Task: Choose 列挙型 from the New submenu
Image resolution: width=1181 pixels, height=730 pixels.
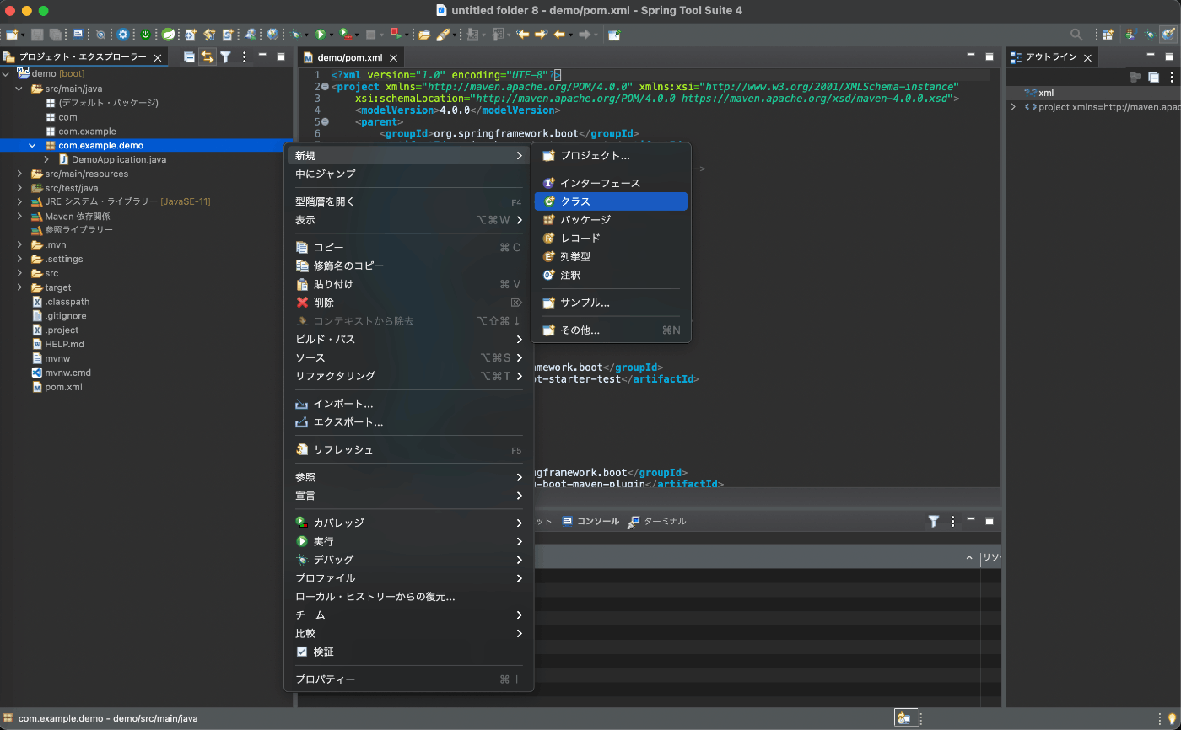Action: pos(611,256)
